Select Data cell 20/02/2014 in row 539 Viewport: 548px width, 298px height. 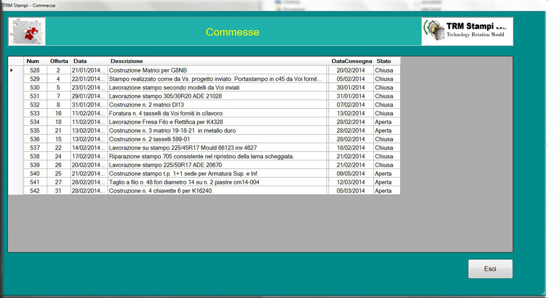[x=89, y=165]
